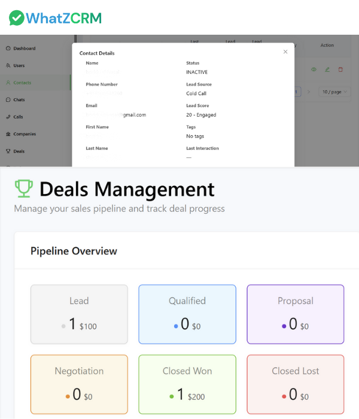Click the Chats bubble icon
The width and height of the screenshot is (359, 419).
click(8, 100)
